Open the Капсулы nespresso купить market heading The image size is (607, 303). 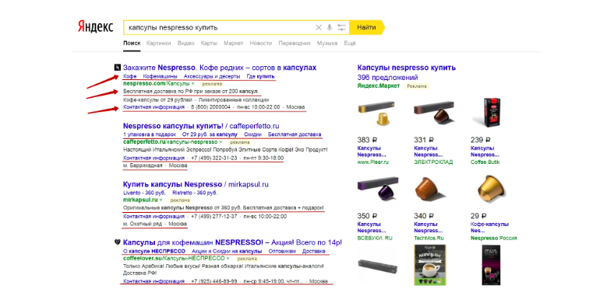tap(407, 68)
